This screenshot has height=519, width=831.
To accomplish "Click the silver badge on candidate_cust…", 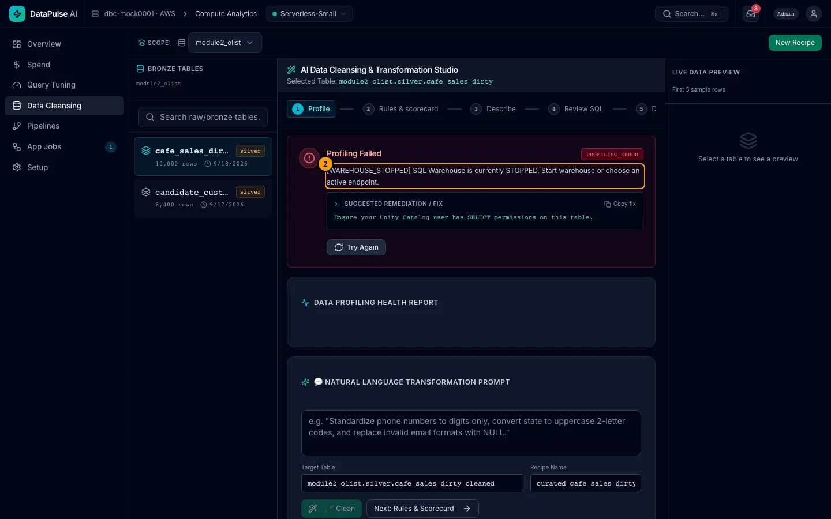I will click(x=250, y=192).
